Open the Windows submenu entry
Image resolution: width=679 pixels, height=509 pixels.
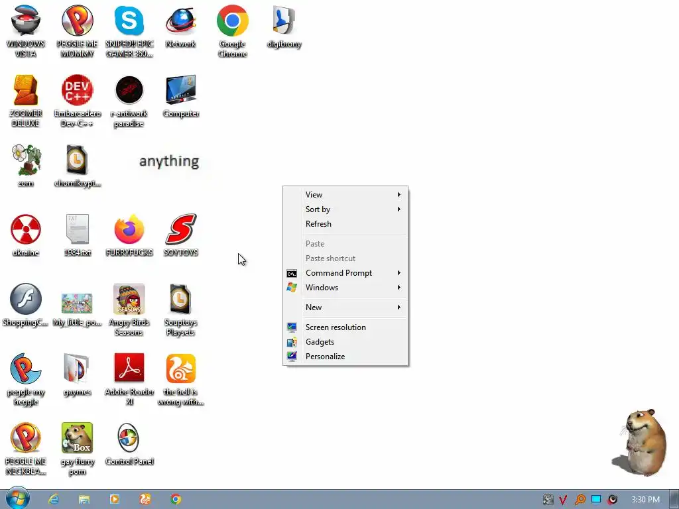[345, 288]
